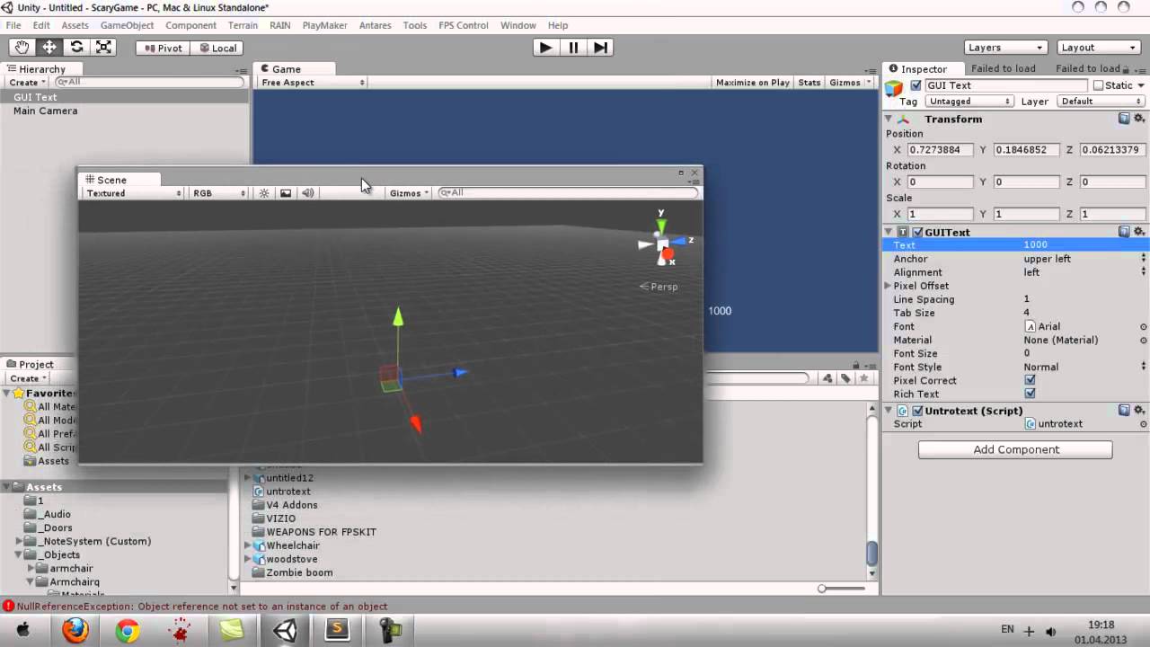Click search by label icon in Project
1150x647 pixels.
click(845, 378)
